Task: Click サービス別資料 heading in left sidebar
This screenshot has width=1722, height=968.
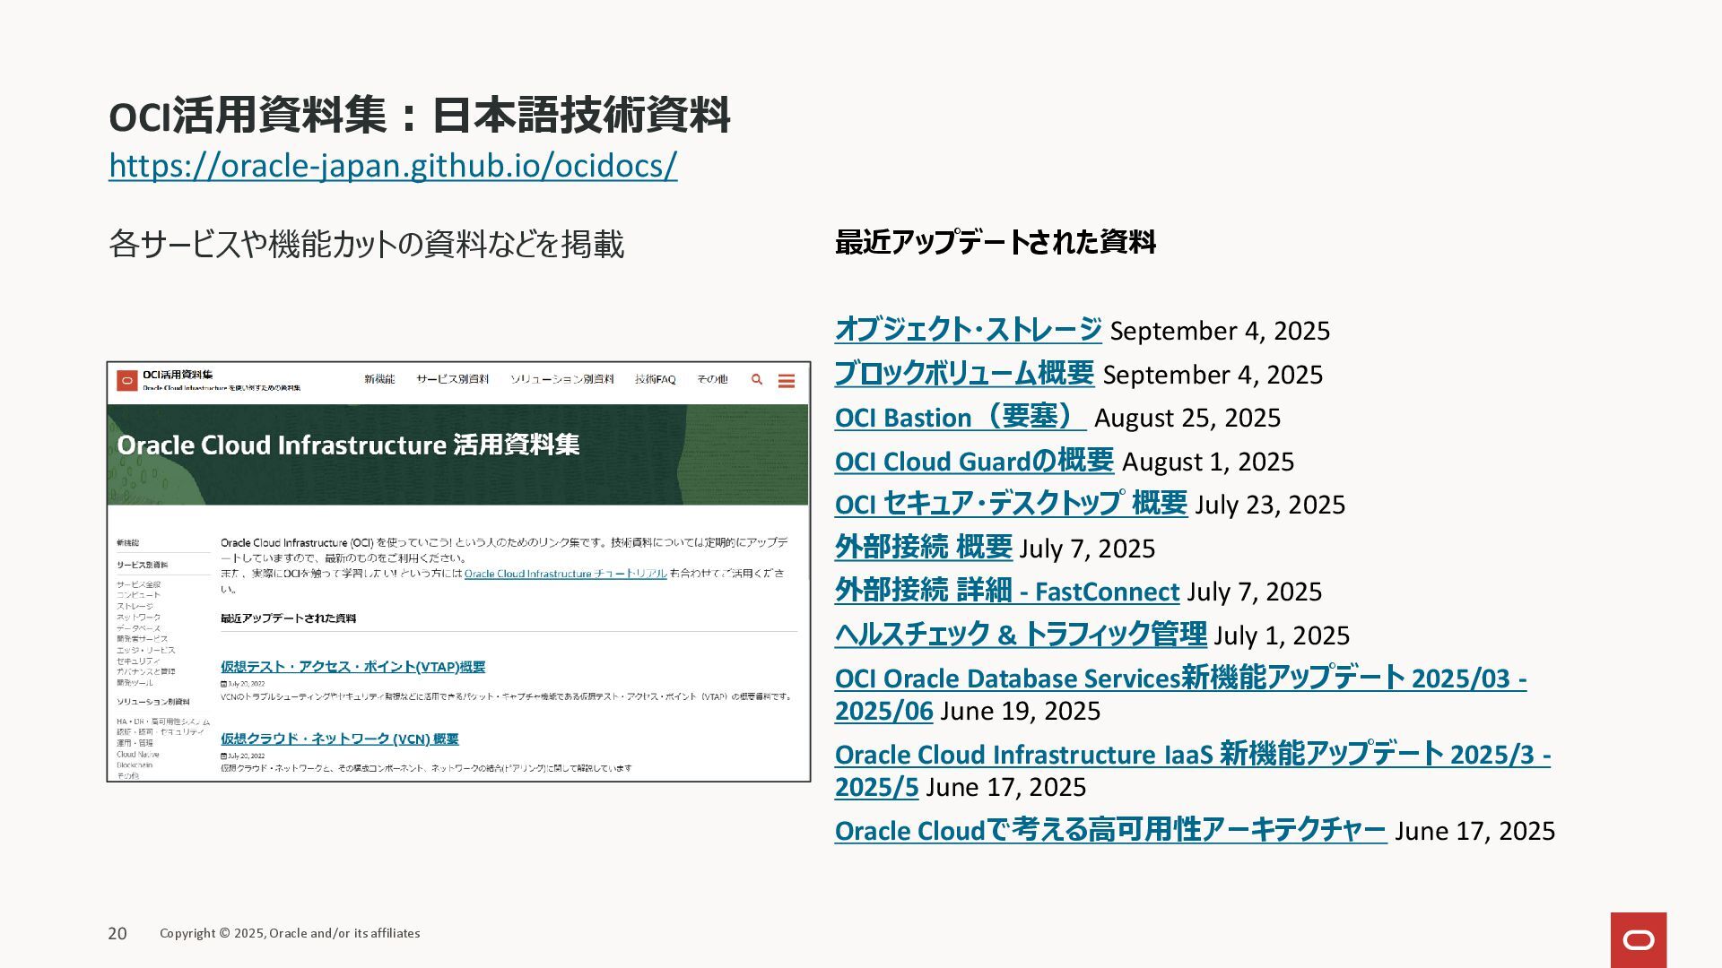Action: click(x=142, y=566)
